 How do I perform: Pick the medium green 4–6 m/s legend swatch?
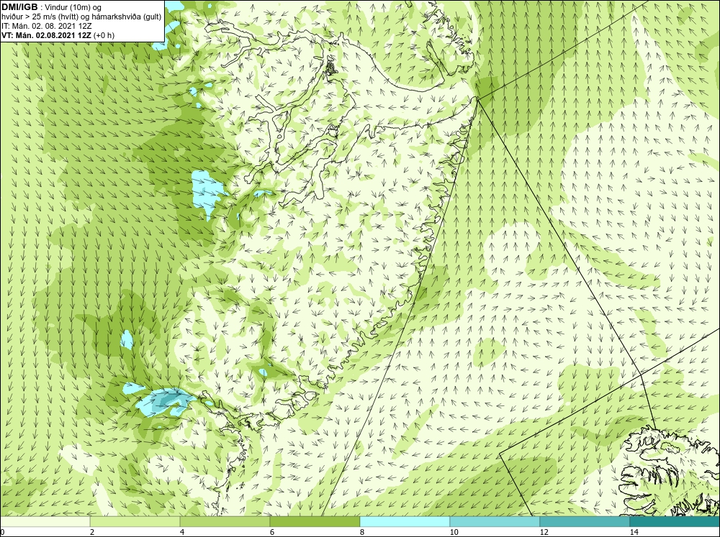click(225, 522)
